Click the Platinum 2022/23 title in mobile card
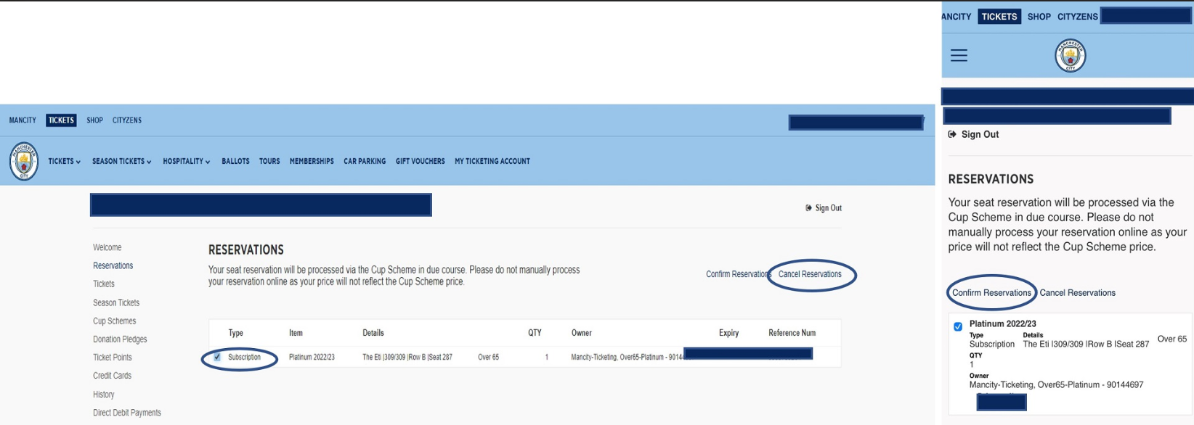1194x425 pixels. [1003, 324]
